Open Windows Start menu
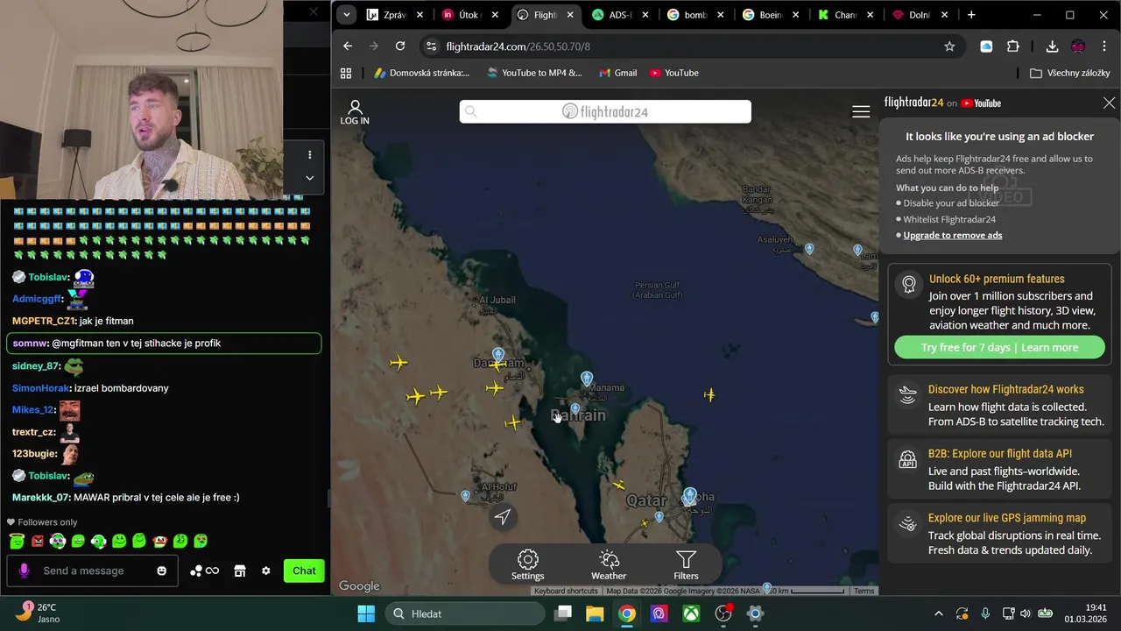Viewport: 1121px width, 631px height. coord(366,613)
